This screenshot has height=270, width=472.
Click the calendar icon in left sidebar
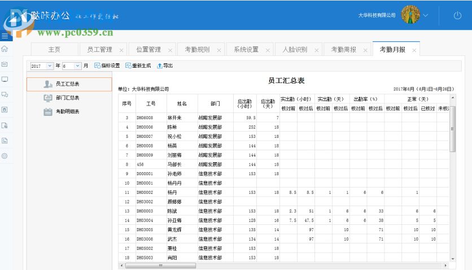[5, 64]
